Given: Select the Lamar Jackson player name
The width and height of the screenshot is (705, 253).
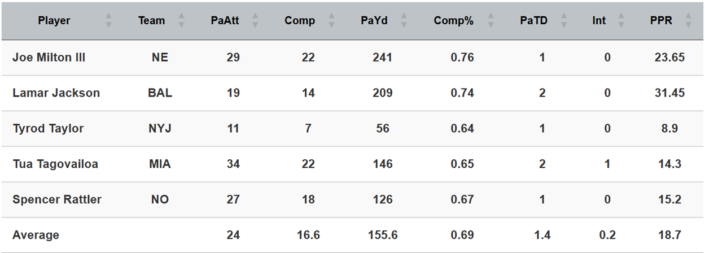Looking at the screenshot, I should tap(56, 93).
